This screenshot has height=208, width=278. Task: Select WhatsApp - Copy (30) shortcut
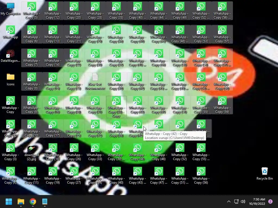pyautogui.click(x=95, y=58)
